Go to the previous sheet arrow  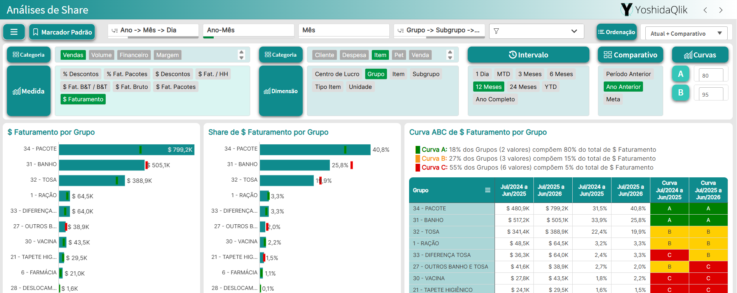(x=705, y=10)
